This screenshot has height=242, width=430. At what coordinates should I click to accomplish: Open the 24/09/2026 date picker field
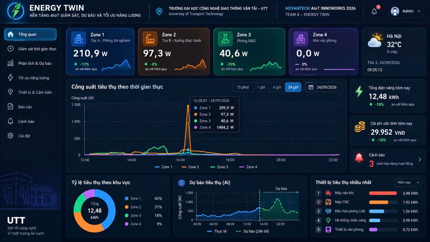(324, 87)
